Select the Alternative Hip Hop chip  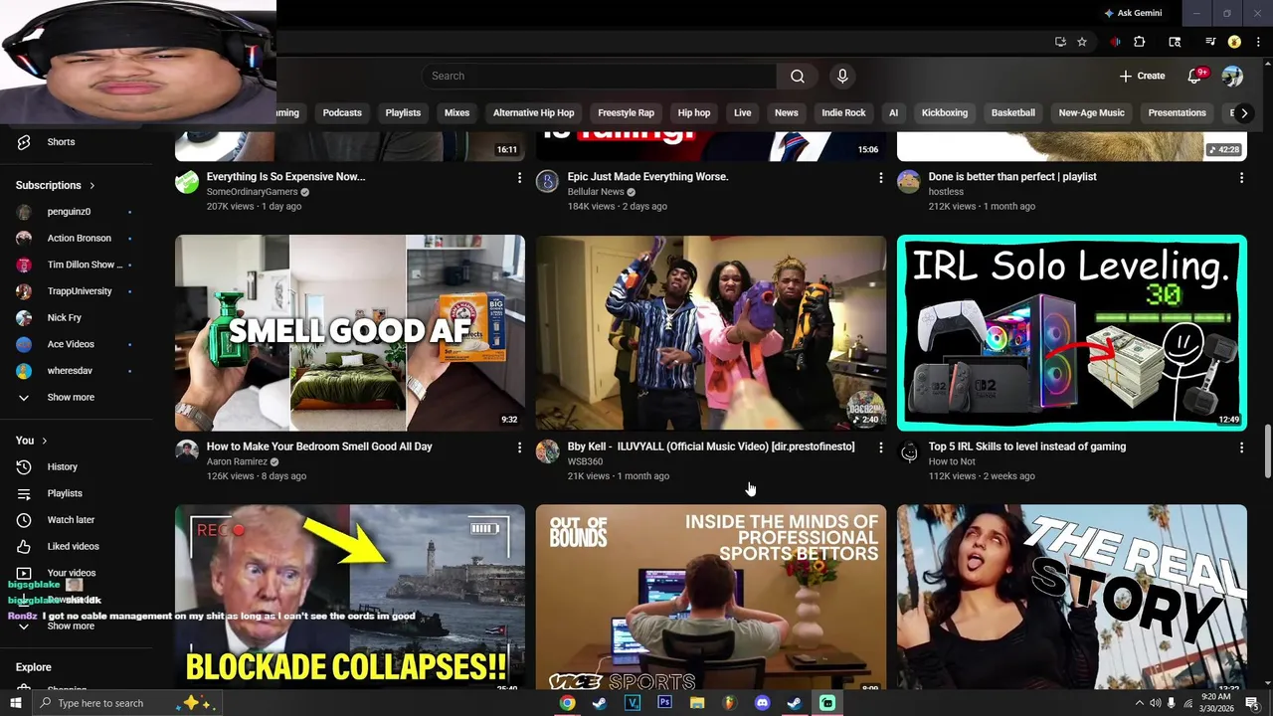tap(533, 112)
